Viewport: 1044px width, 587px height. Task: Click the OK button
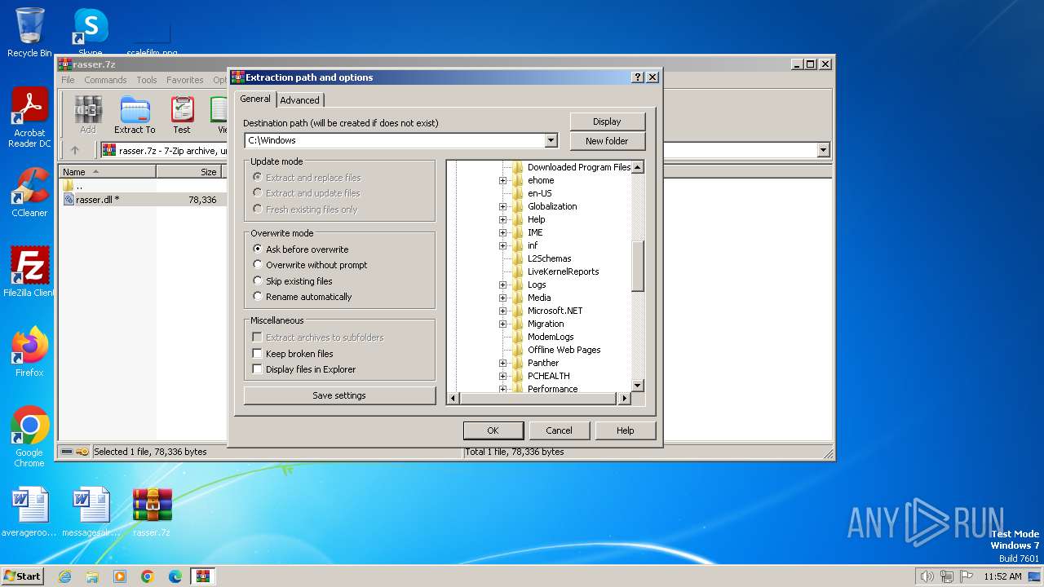coord(493,430)
